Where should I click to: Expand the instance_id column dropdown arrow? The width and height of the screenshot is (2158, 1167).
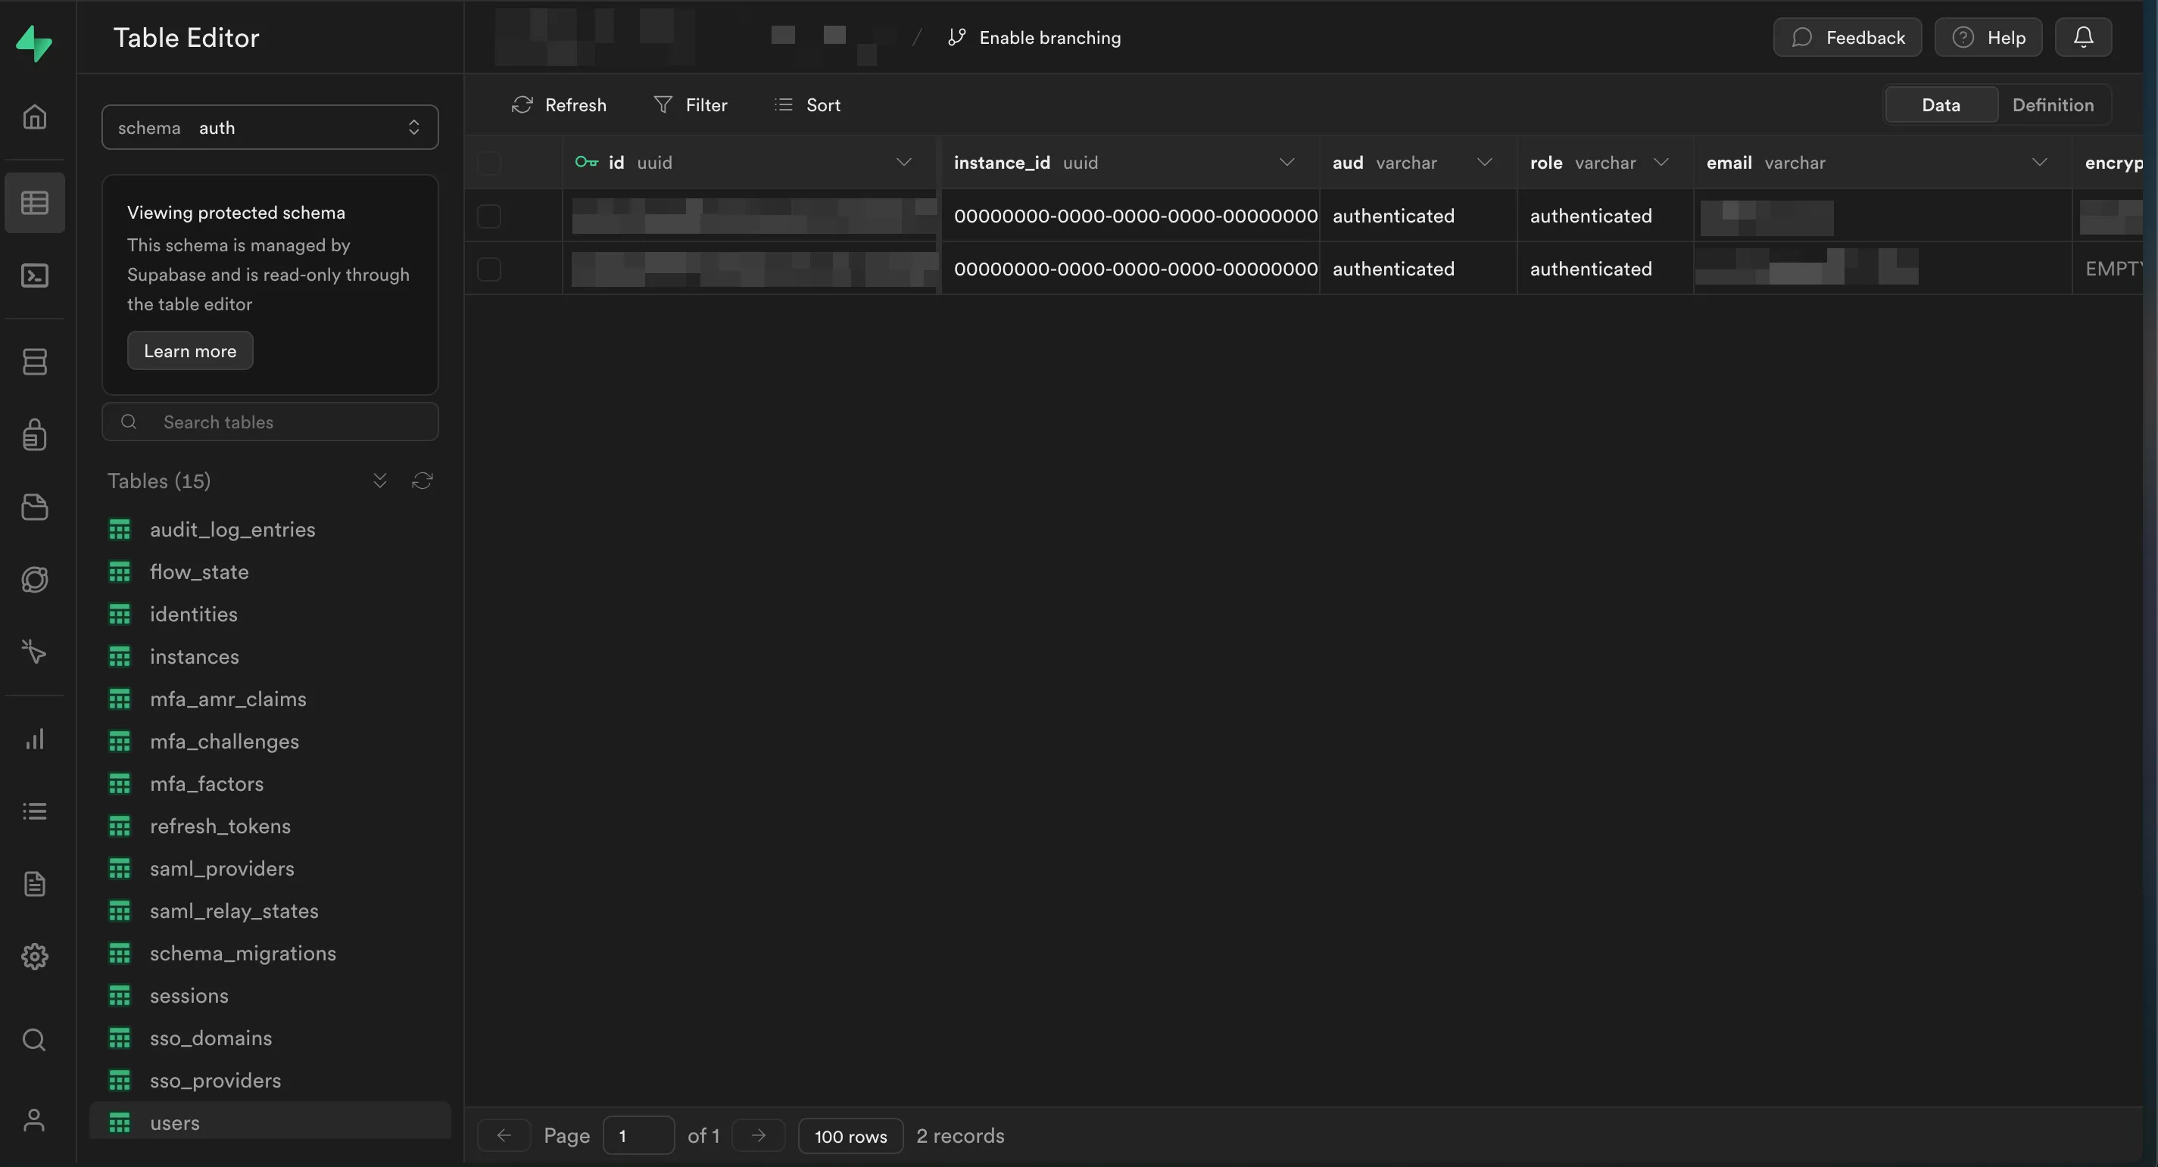[1286, 163]
